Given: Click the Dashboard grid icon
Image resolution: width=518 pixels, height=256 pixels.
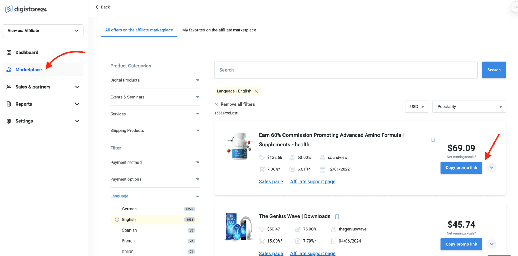Looking at the screenshot, I should pos(9,52).
